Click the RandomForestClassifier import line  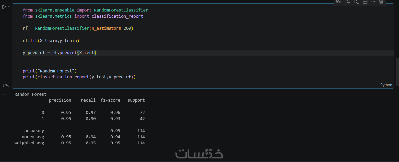tap(85, 10)
